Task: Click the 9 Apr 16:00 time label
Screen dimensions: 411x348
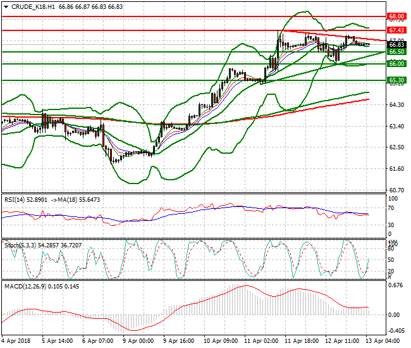Action: (x=178, y=341)
